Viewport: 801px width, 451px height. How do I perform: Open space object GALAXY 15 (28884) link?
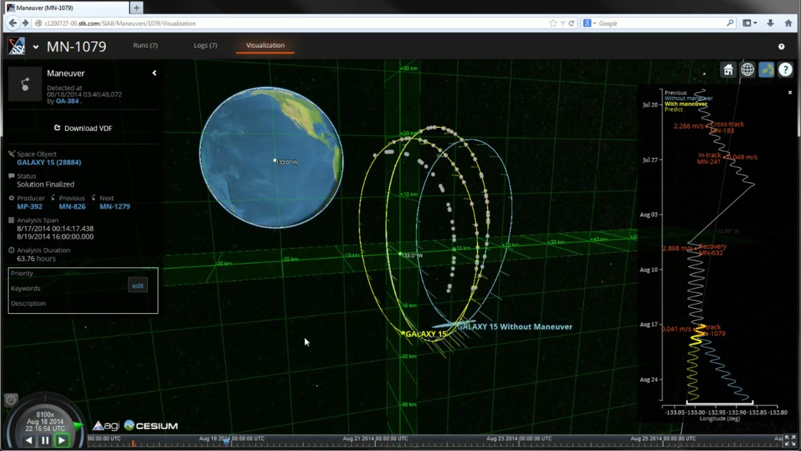pyautogui.click(x=49, y=162)
